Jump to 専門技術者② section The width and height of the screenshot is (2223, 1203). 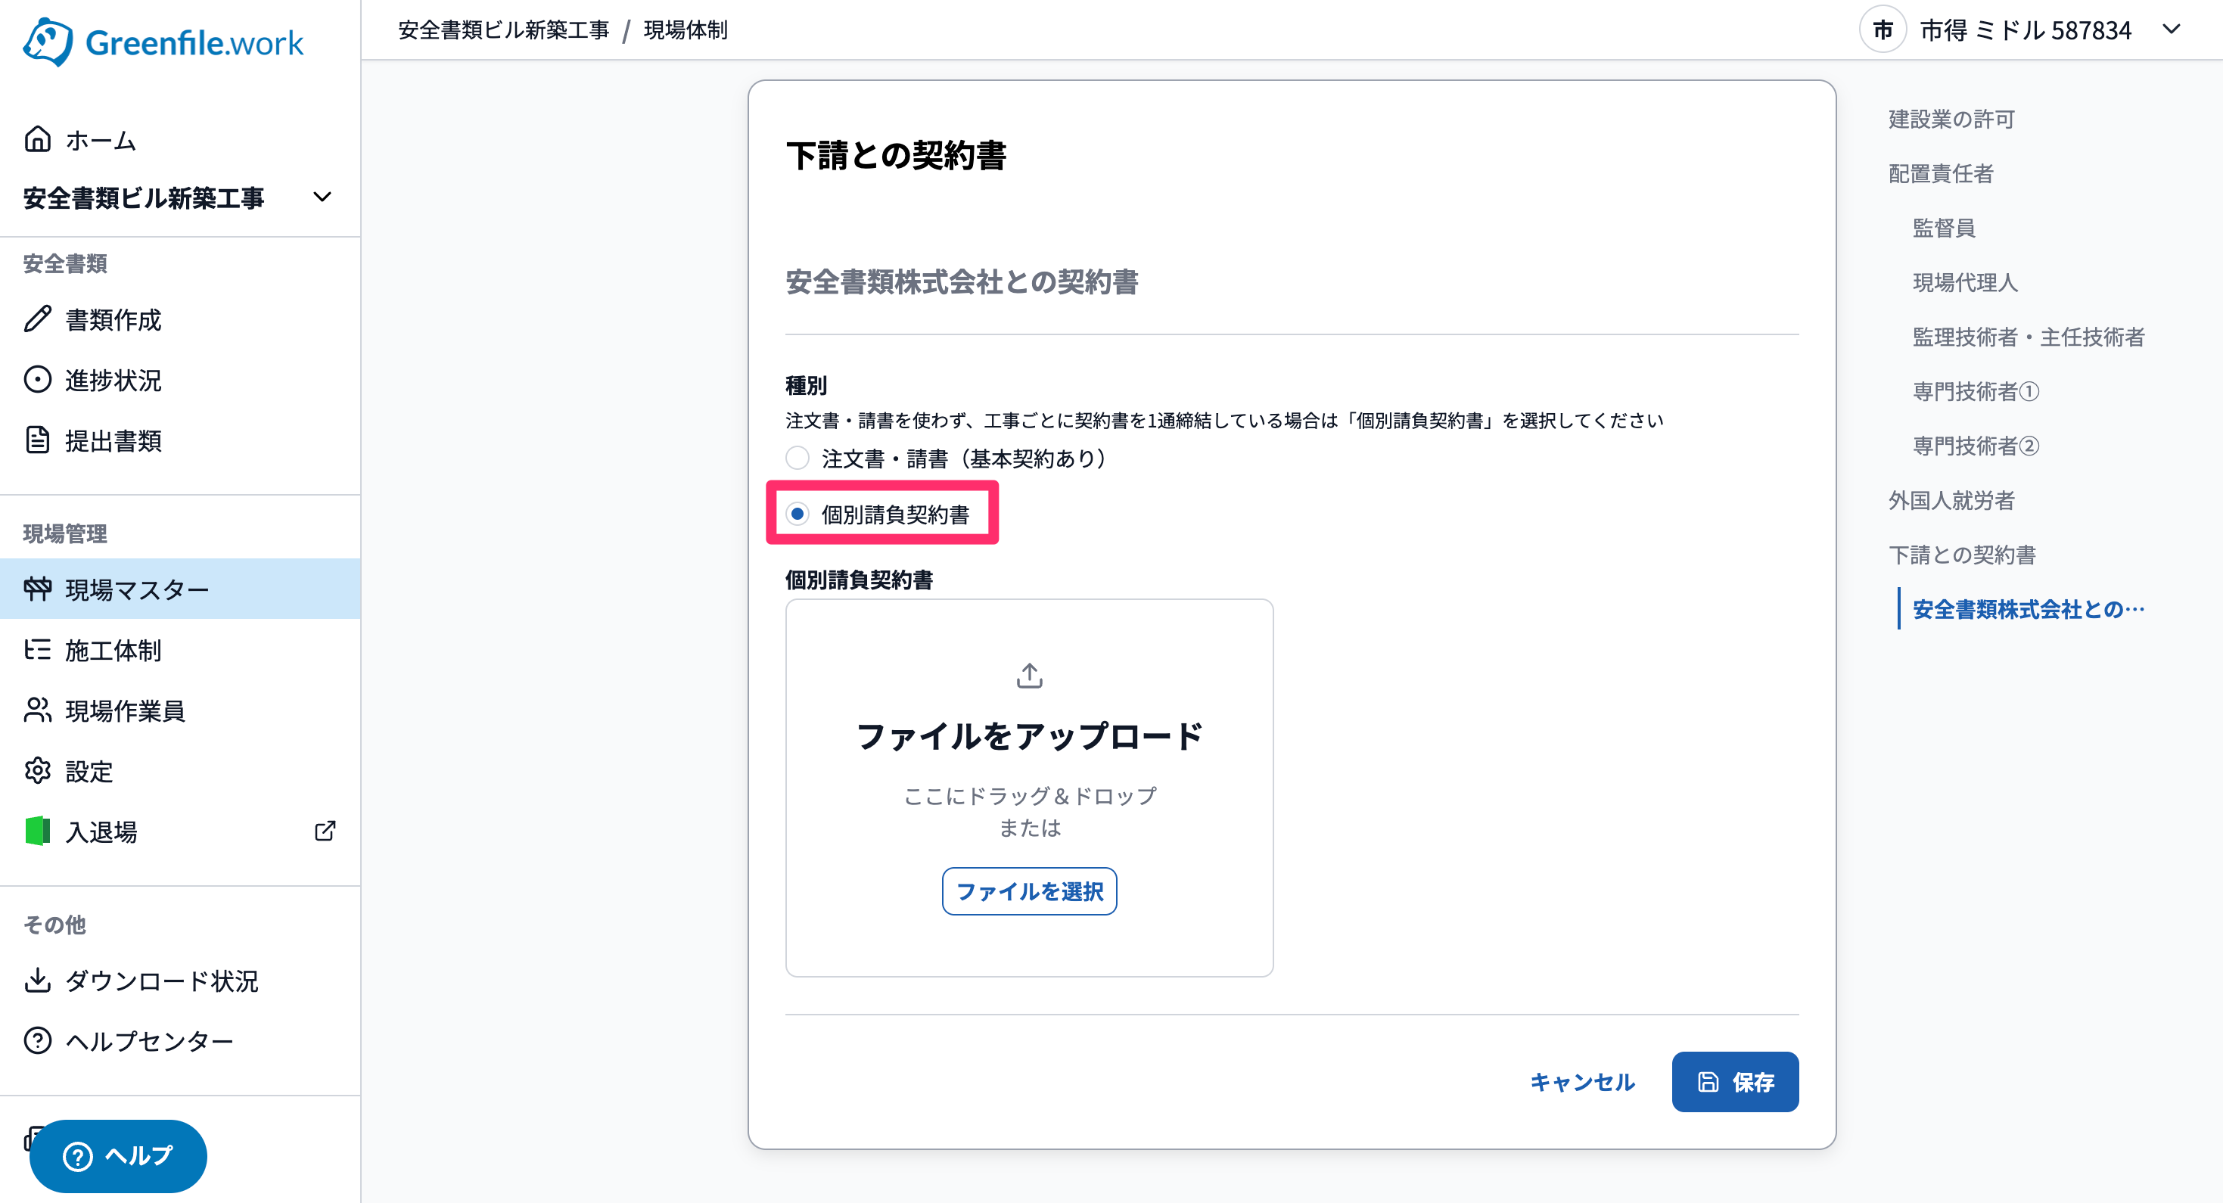(x=1976, y=446)
